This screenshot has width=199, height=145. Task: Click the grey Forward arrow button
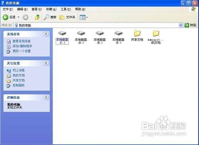coord(25,17)
